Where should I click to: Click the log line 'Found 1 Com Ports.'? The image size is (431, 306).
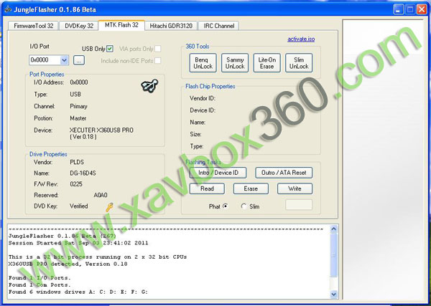click(x=40, y=285)
